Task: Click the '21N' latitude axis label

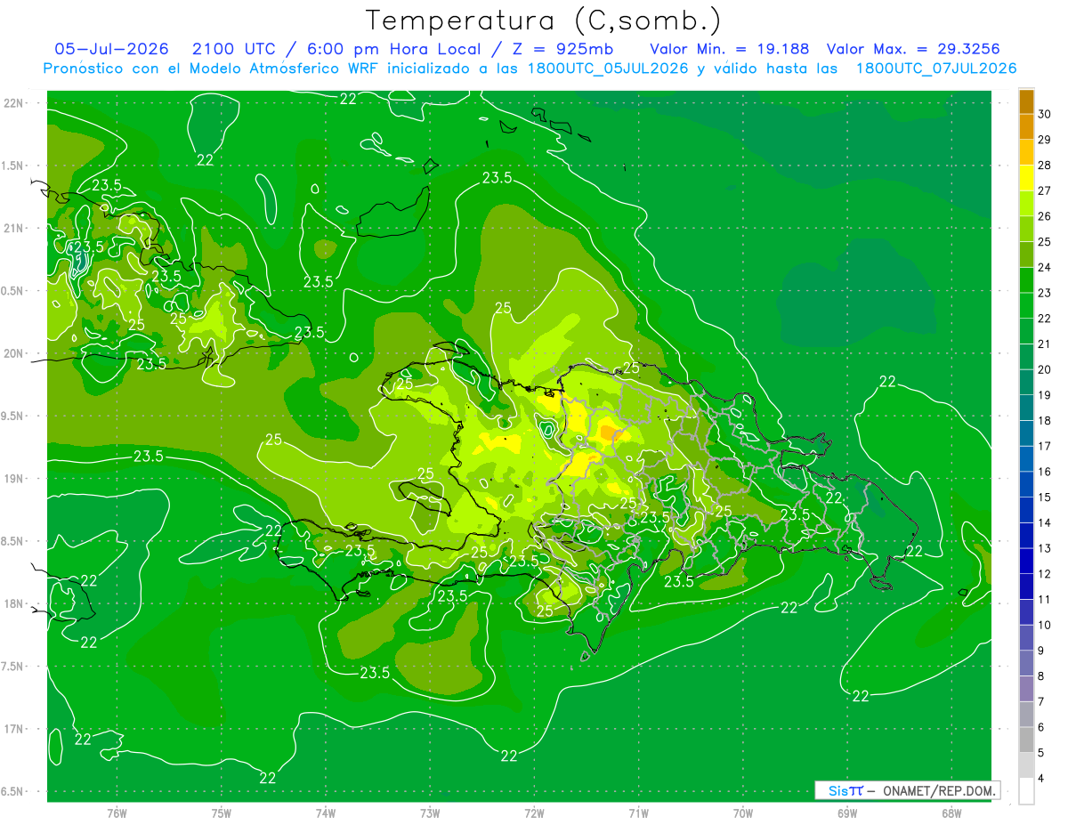Action: pos(13,229)
